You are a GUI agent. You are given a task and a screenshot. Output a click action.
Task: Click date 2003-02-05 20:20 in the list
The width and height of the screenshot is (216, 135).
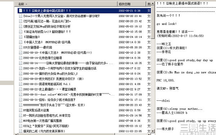(x=130, y=47)
